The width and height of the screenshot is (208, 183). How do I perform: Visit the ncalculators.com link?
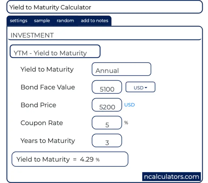[x=171, y=177]
